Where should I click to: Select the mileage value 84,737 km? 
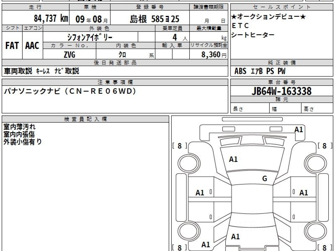(x=51, y=19)
